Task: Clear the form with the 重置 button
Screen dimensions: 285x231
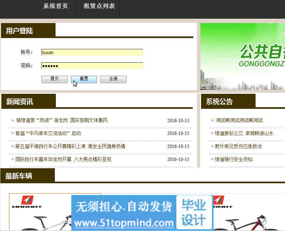Action: [x=84, y=79]
